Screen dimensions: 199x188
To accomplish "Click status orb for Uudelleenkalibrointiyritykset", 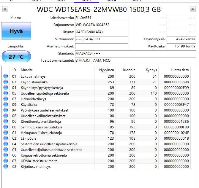I will click(6, 116).
